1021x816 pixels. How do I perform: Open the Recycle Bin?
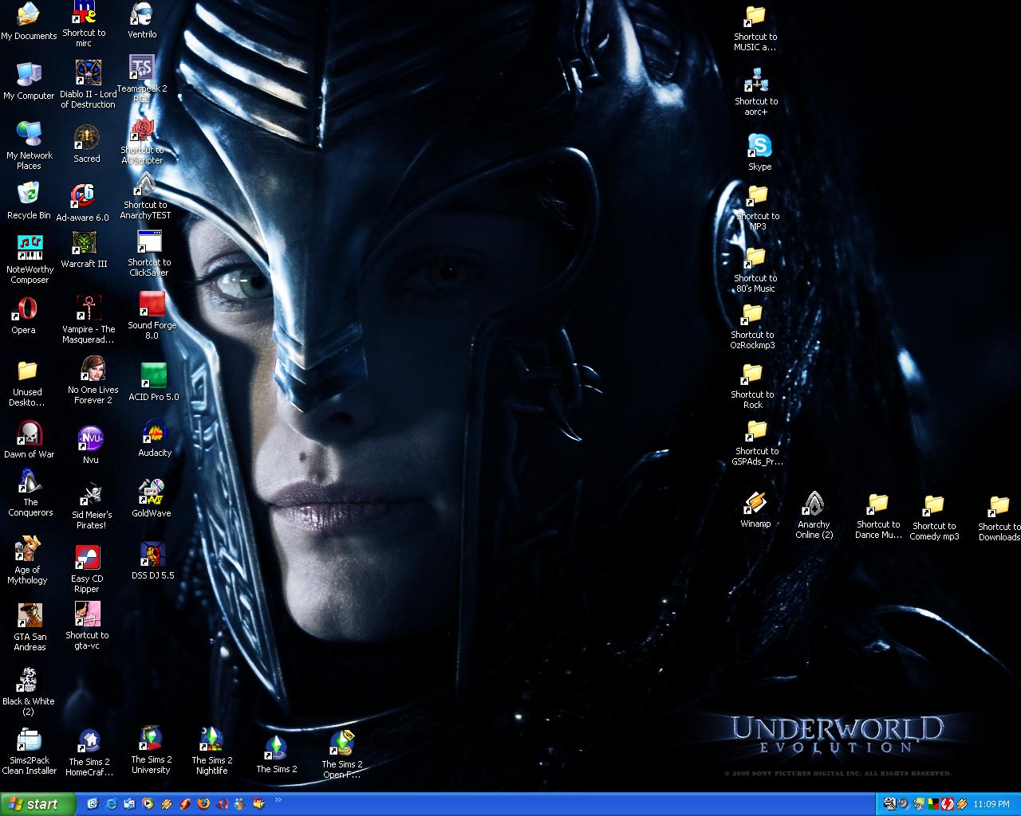point(29,195)
